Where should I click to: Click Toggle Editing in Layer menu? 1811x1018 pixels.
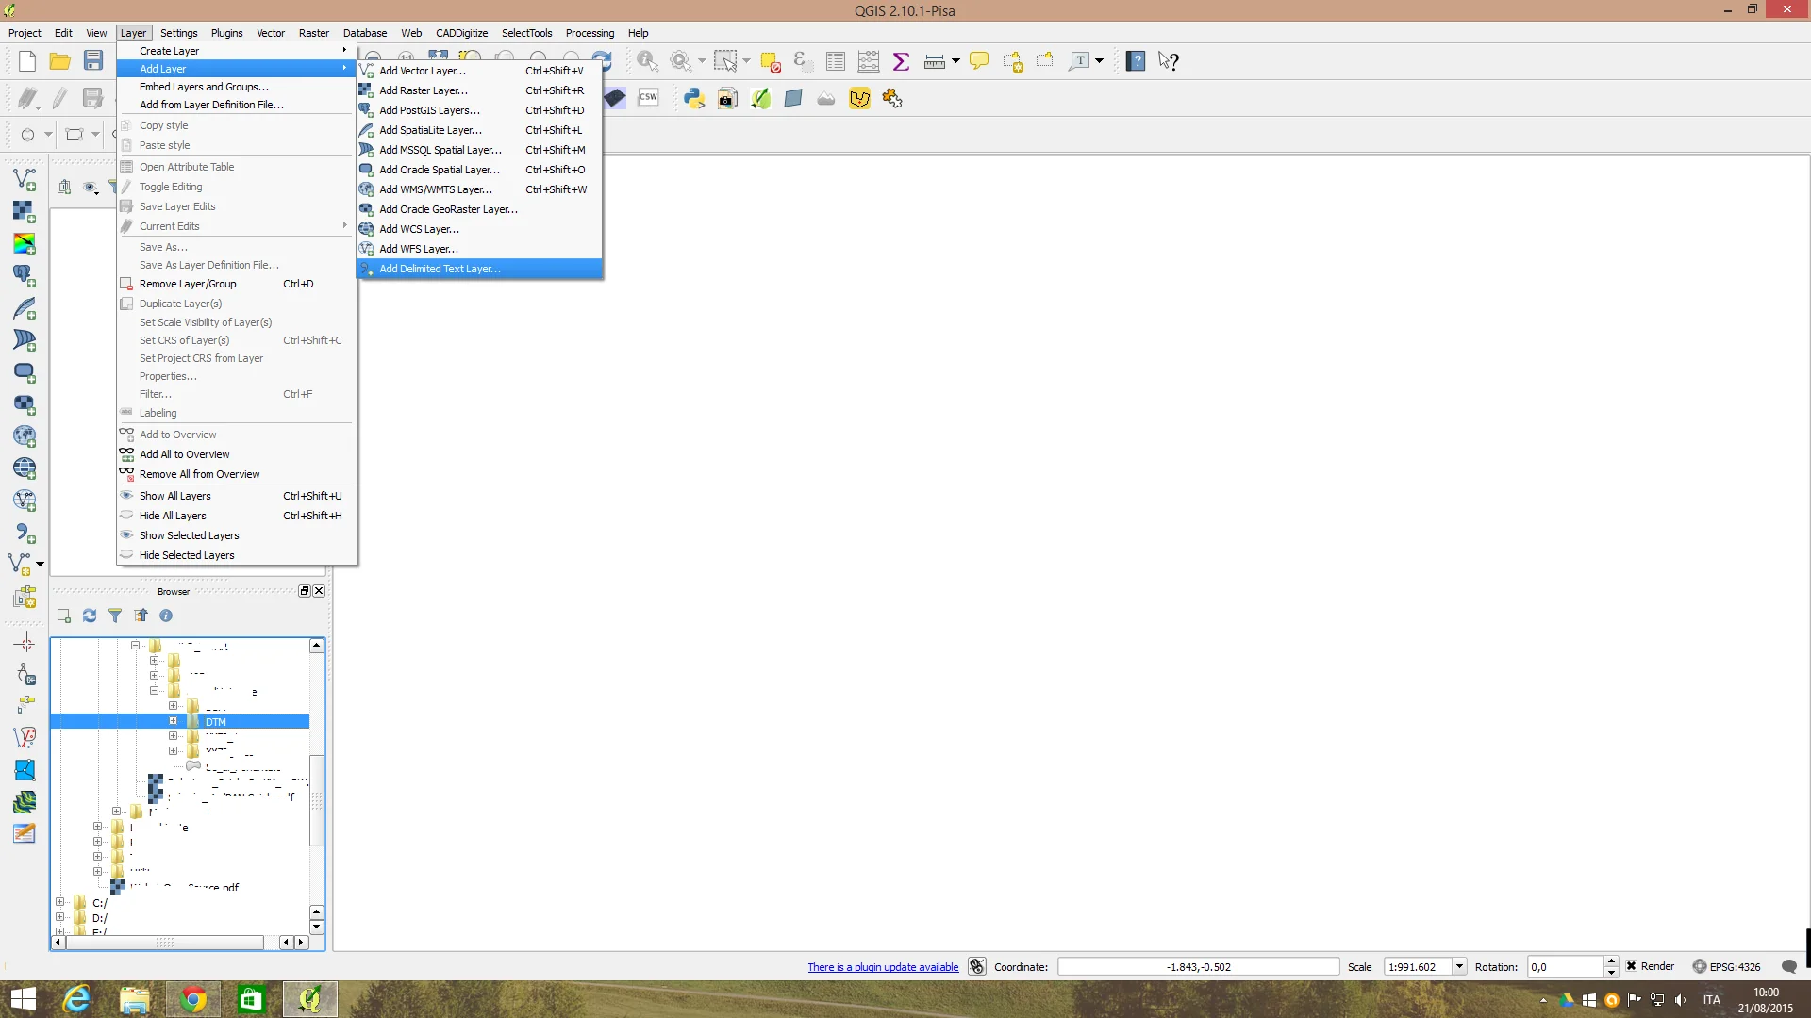click(x=171, y=187)
